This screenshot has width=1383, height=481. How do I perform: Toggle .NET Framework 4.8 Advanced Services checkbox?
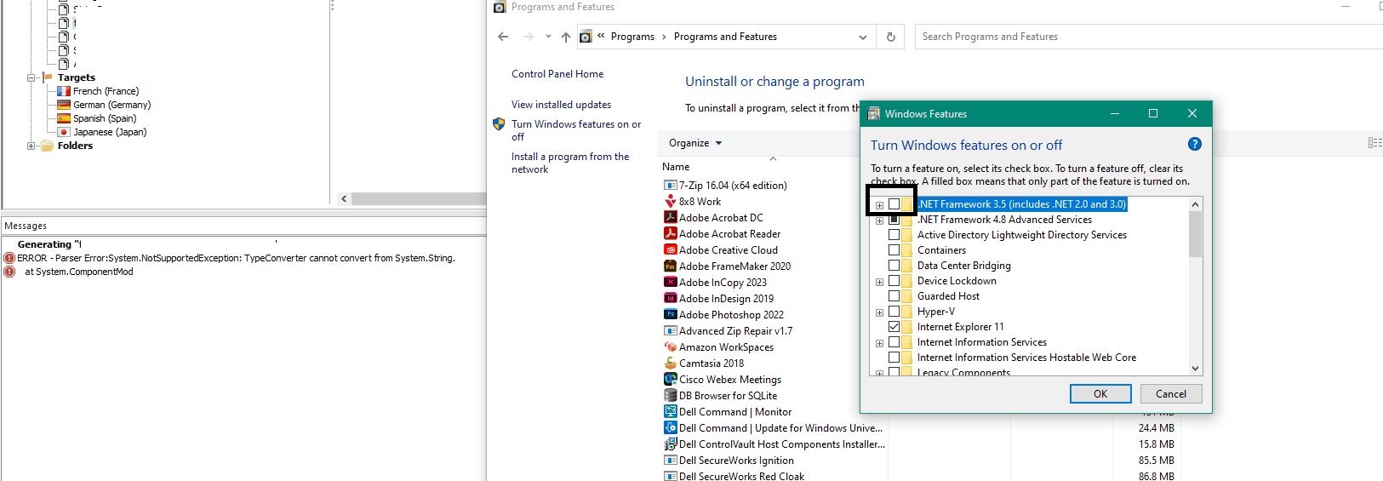pos(894,220)
